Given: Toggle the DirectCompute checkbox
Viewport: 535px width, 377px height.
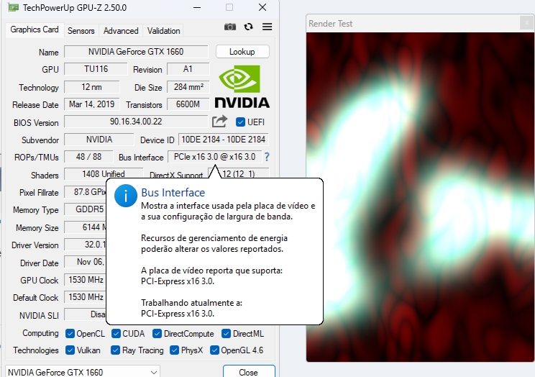Looking at the screenshot, I should pyautogui.click(x=157, y=334).
